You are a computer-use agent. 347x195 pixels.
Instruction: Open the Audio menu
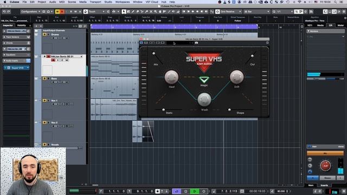point(53,2)
